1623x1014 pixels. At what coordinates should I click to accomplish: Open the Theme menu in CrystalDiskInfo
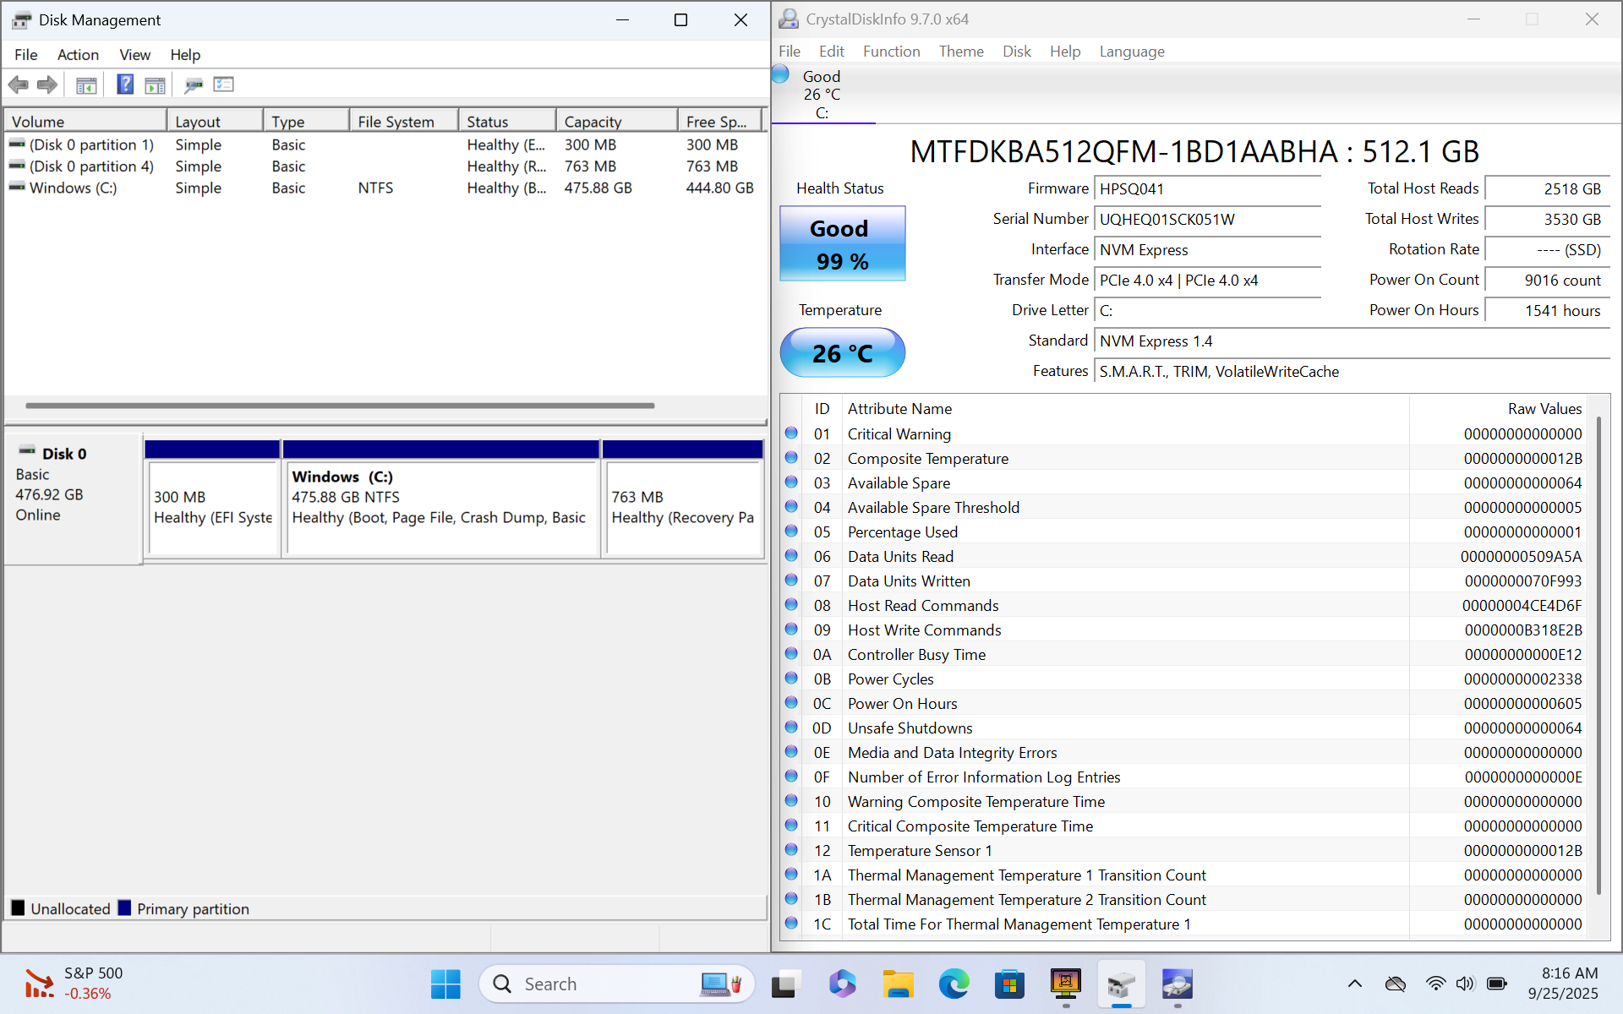click(961, 52)
